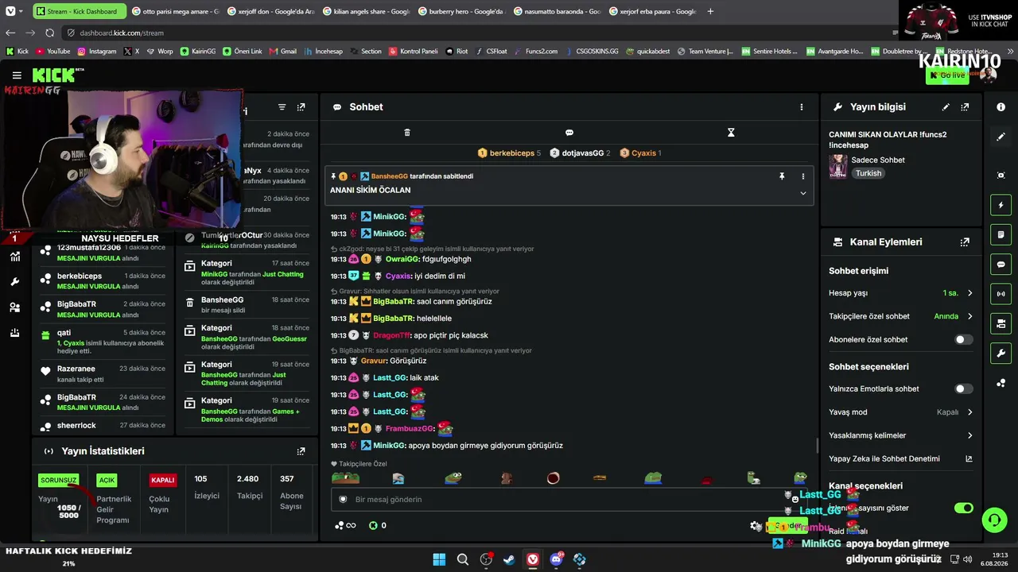Viewport: 1018px width, 572px height.
Task: Open Cyaxis leaderboard entry
Action: pos(640,153)
